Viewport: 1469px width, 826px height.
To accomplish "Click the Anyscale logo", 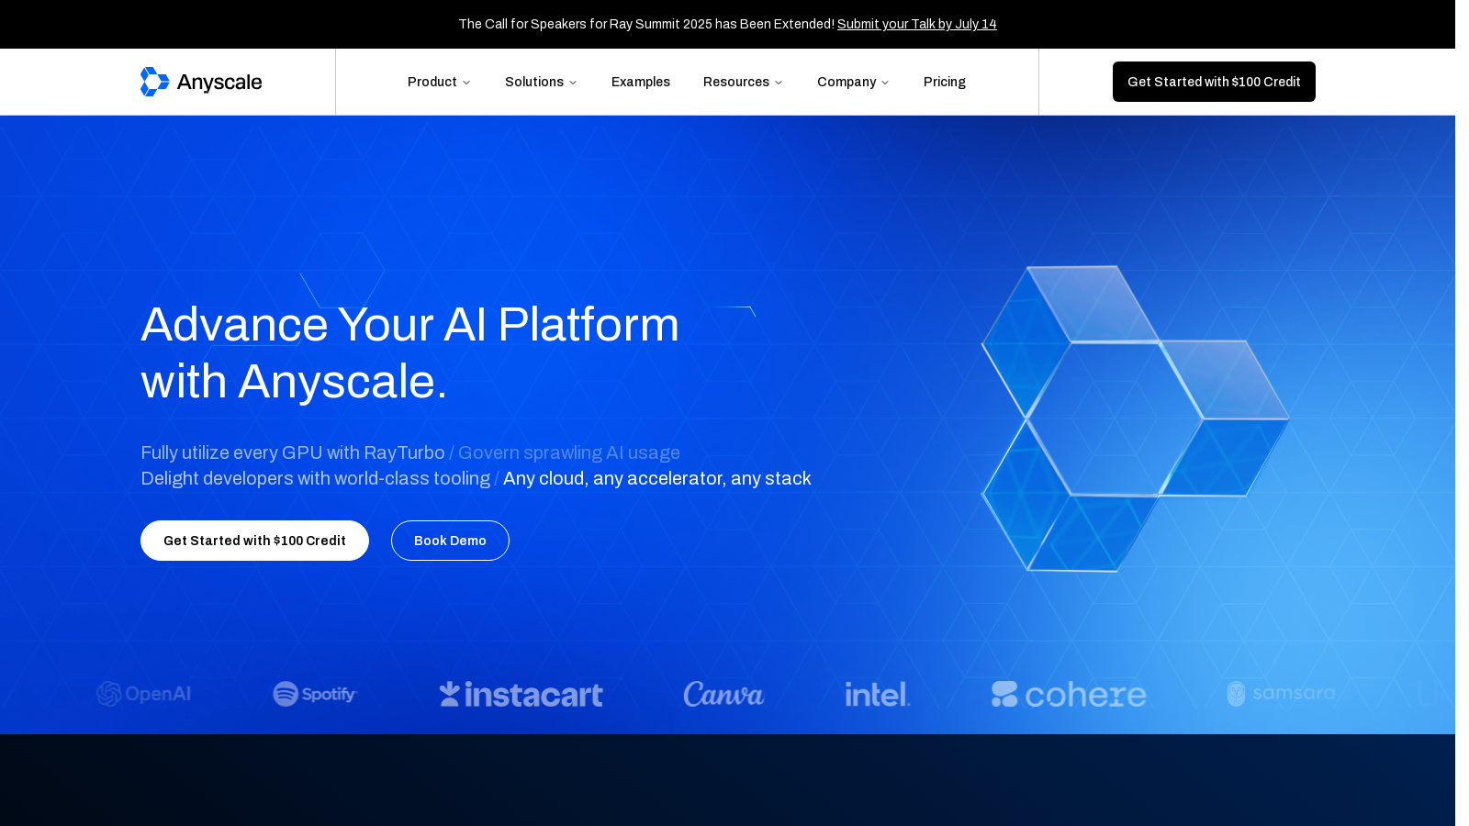I will [200, 82].
